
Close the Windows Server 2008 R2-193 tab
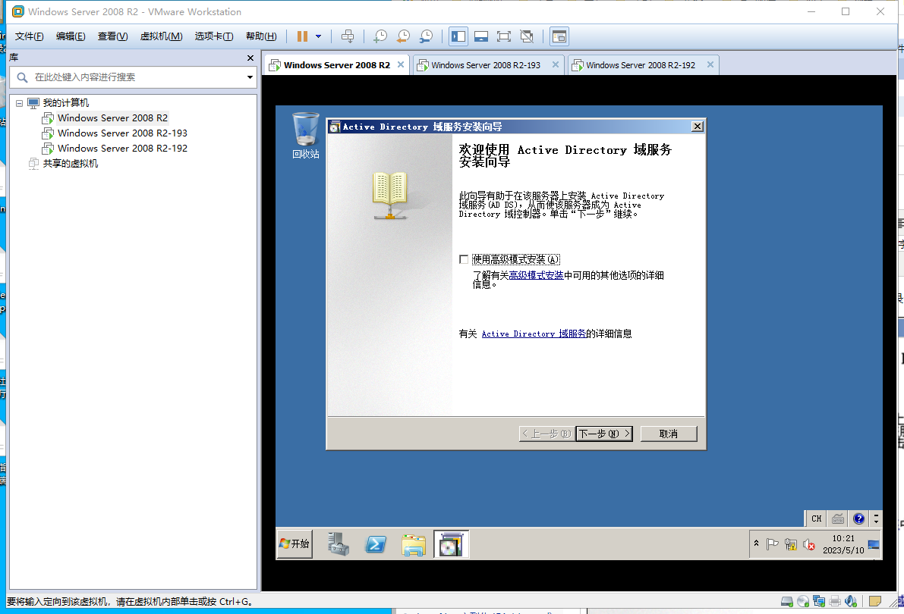(x=555, y=64)
